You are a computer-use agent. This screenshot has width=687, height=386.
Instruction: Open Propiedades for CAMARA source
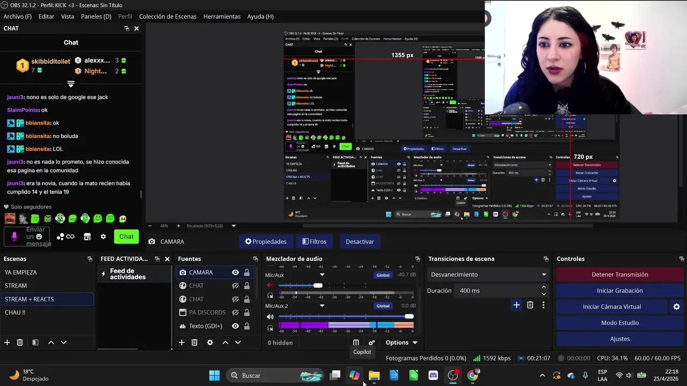(x=266, y=242)
